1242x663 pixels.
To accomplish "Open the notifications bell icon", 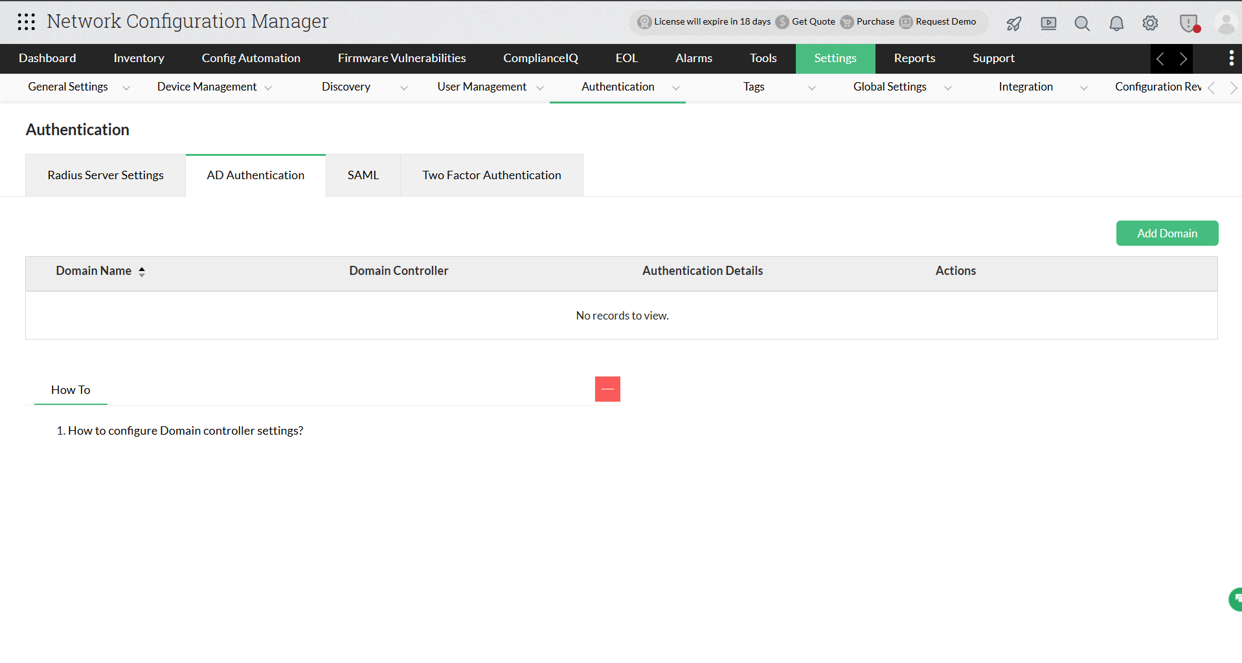I will coord(1116,23).
